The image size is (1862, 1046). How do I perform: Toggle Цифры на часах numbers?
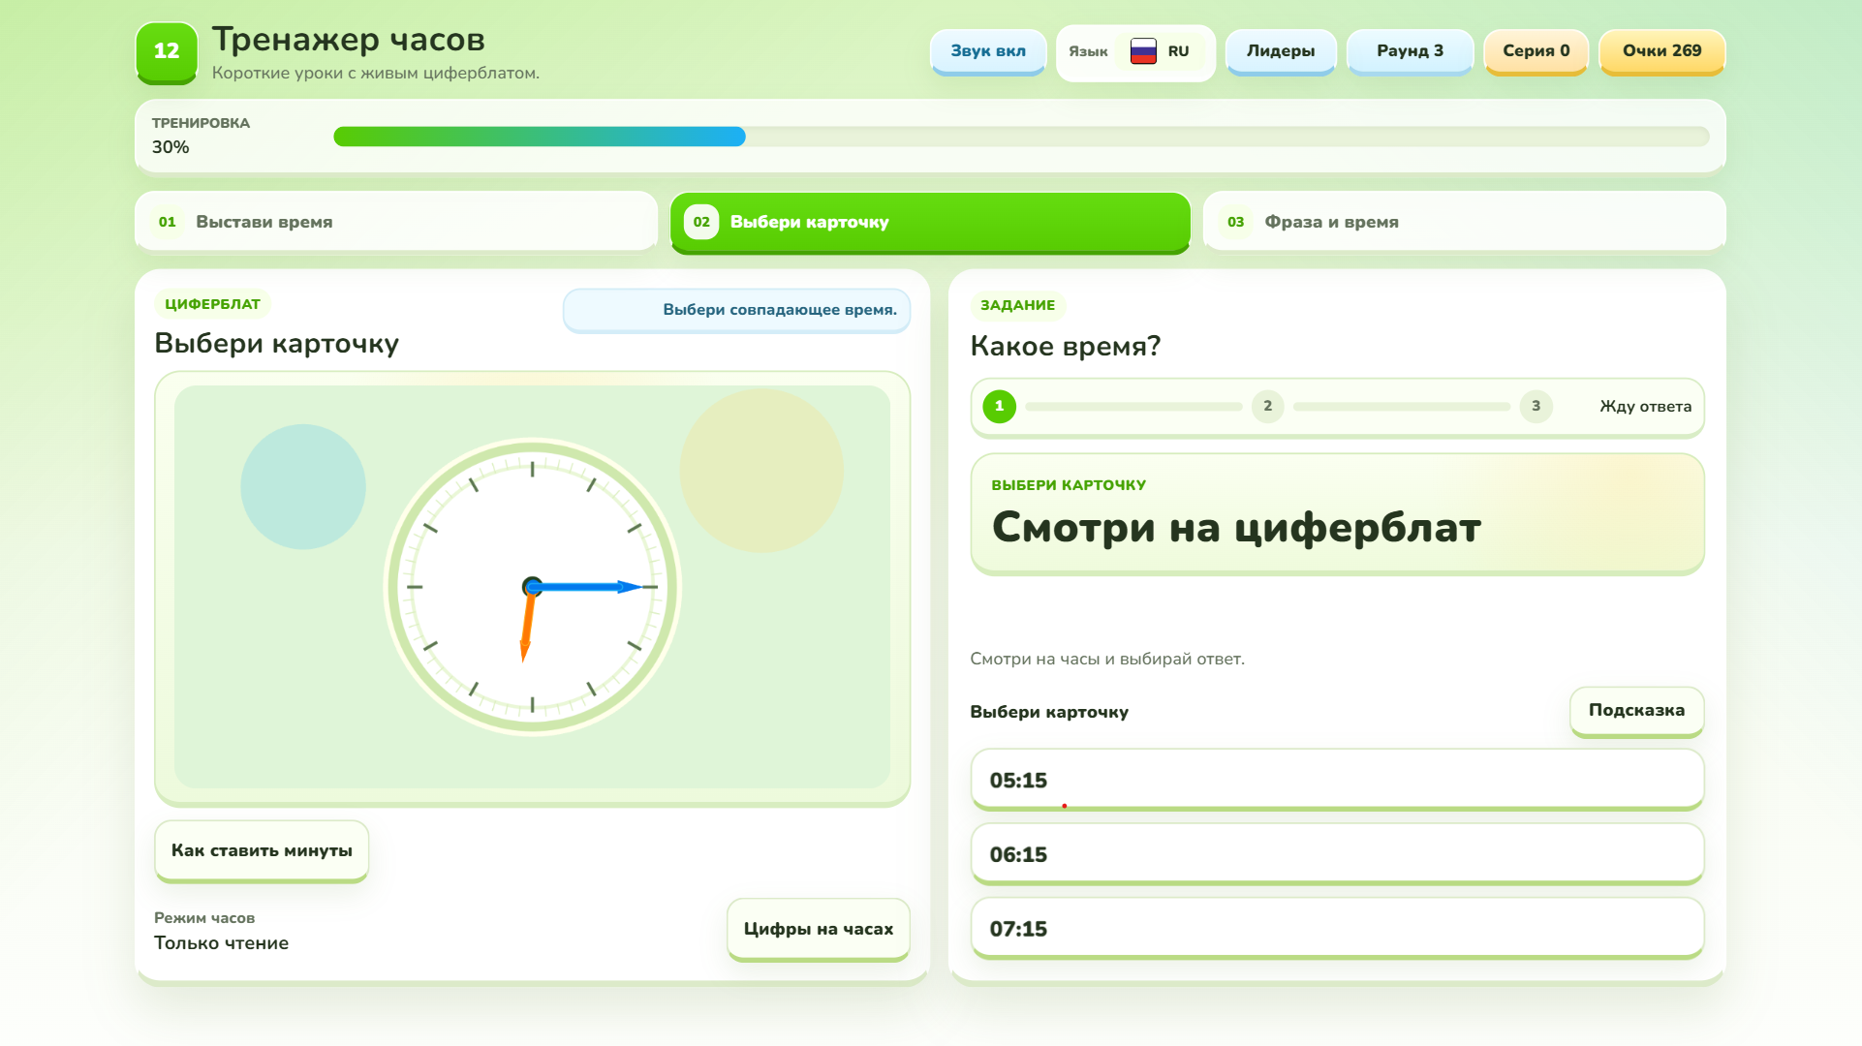[818, 929]
